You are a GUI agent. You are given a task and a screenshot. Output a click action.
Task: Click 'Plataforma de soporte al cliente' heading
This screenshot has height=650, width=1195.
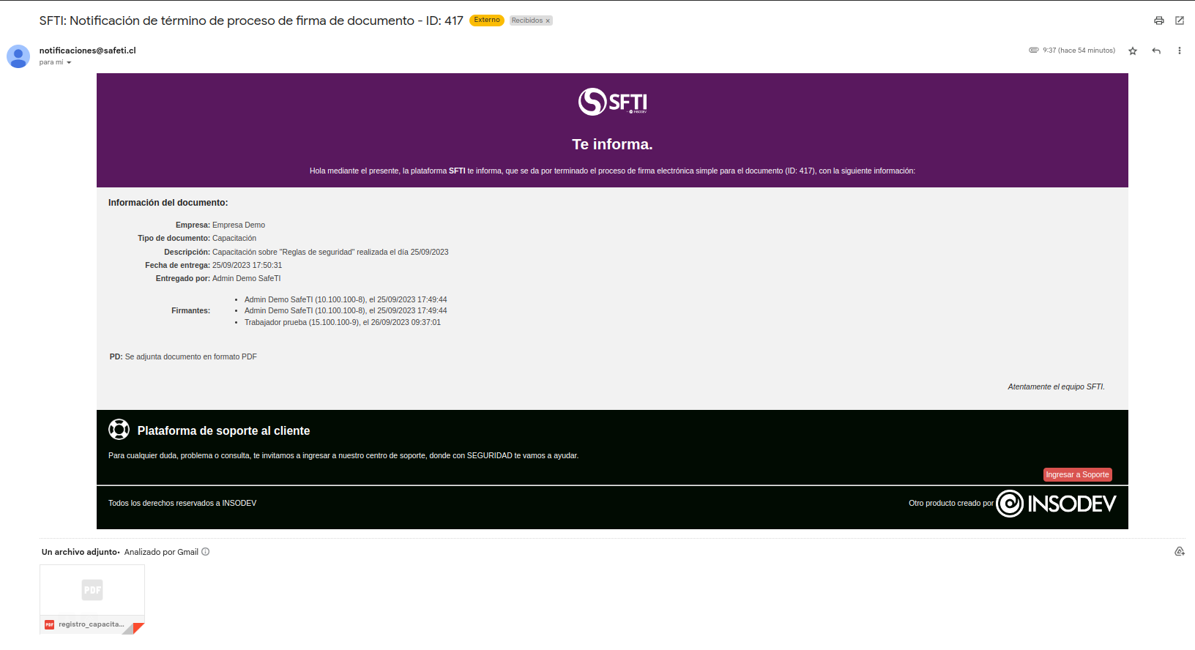(224, 431)
